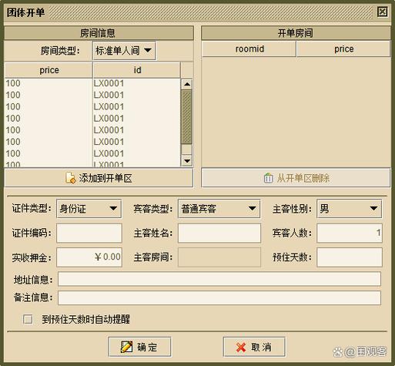Screen dimensions: 395x366
Task: Expand the 主客性别 dropdown
Action: 349,209
